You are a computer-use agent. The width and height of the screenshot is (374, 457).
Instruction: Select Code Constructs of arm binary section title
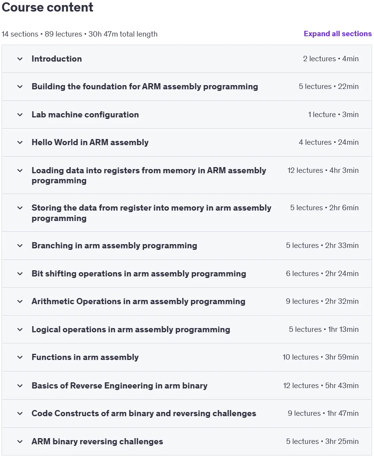pyautogui.click(x=144, y=413)
